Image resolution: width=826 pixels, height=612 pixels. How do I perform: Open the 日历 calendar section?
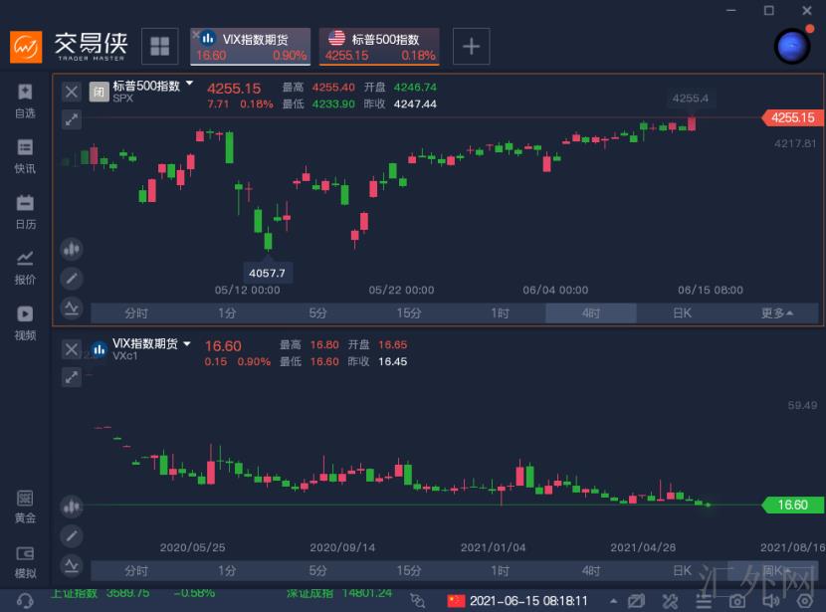(25, 211)
